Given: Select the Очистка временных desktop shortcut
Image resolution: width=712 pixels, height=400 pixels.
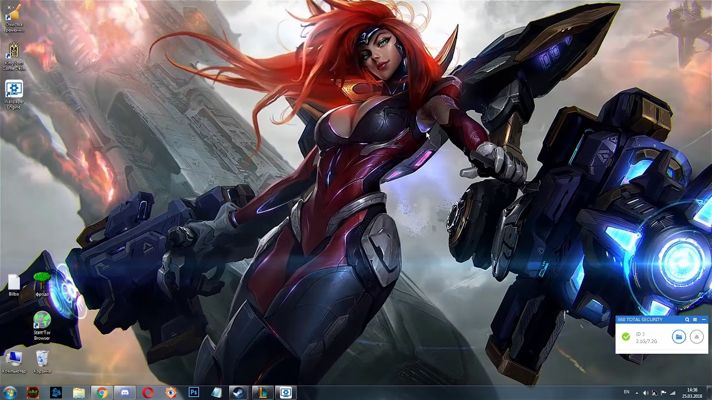Looking at the screenshot, I should point(14,18).
